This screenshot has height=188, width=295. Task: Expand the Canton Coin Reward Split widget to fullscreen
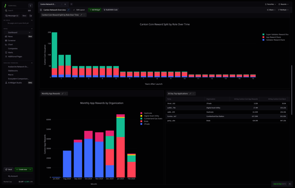[x=81, y=15]
